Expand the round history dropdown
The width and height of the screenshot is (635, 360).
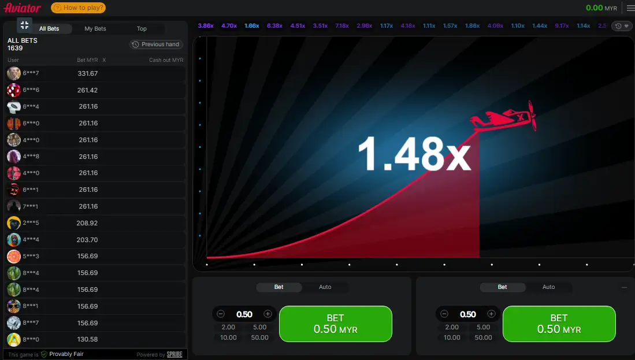click(x=622, y=26)
